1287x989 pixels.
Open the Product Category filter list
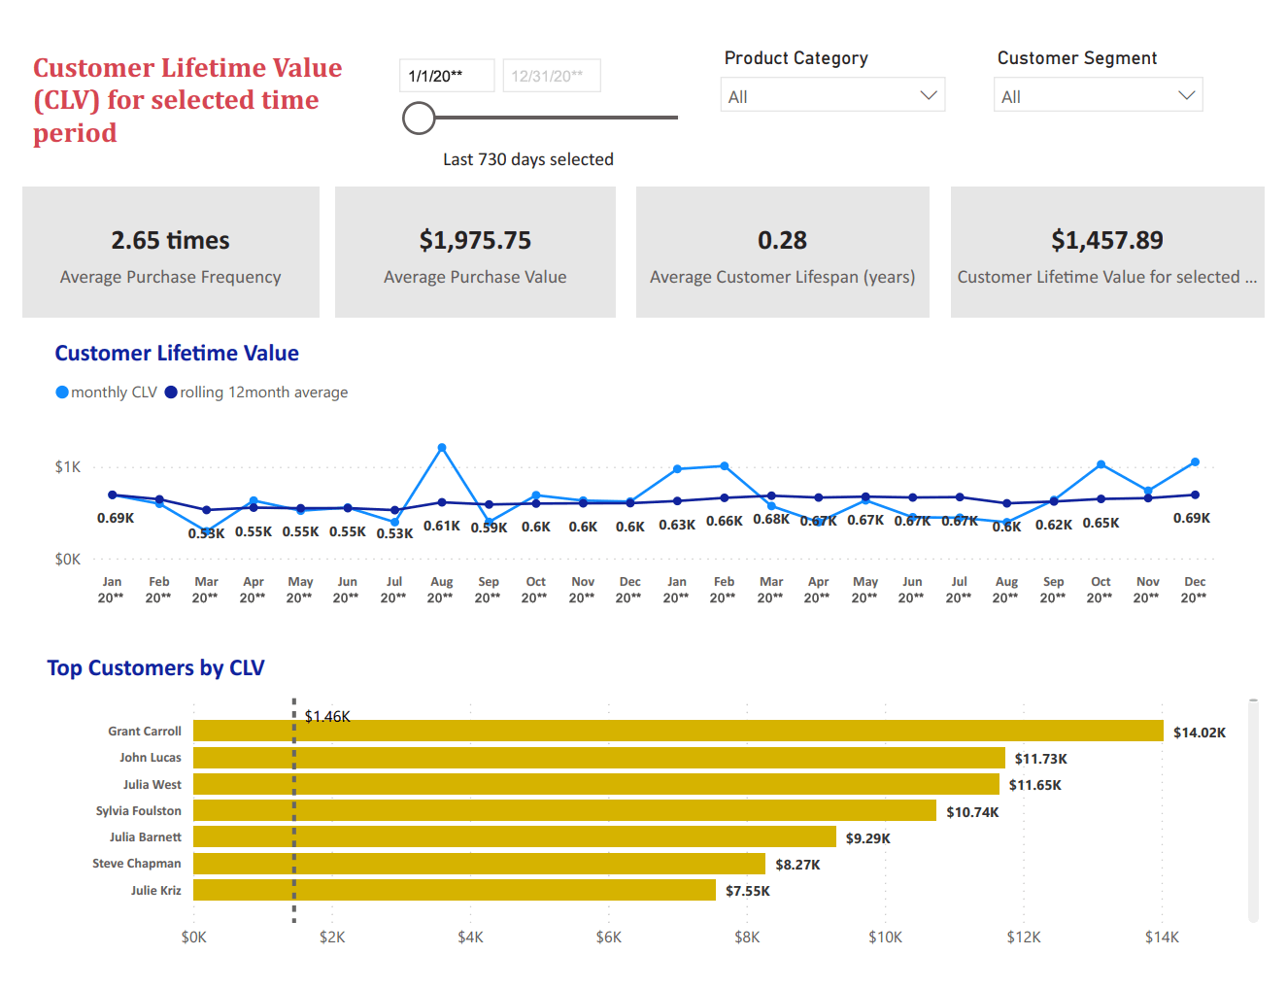coord(831,94)
